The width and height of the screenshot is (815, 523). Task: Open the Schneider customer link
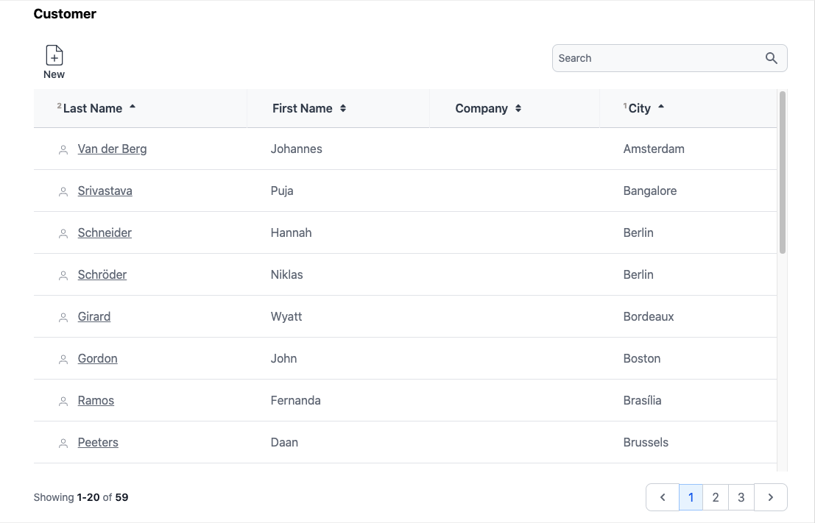pos(105,232)
